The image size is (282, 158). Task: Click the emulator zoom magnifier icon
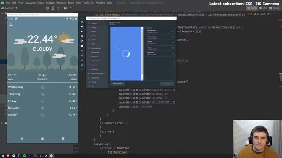(x=82, y=51)
